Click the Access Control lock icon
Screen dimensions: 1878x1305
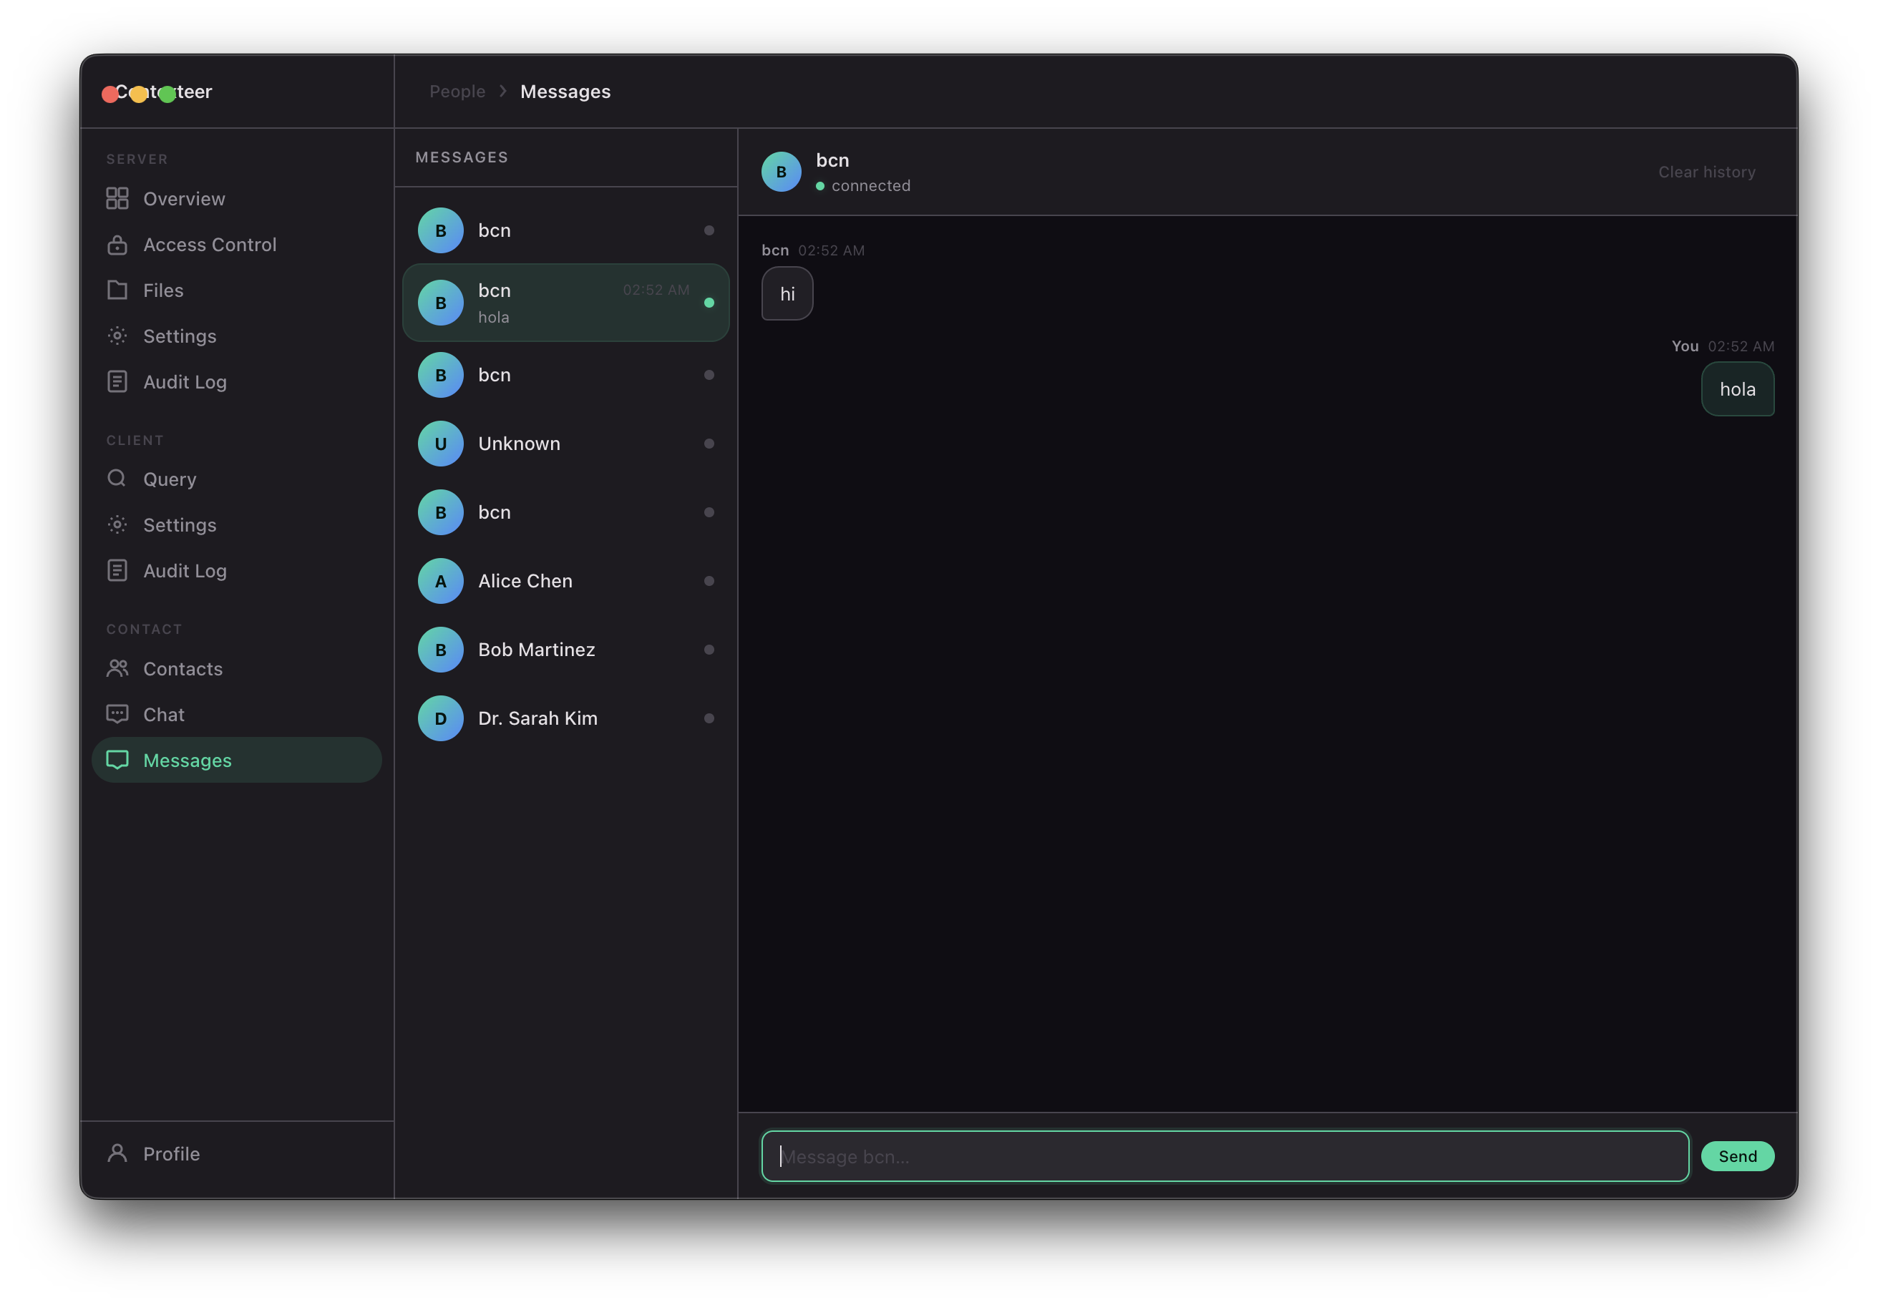coord(117,245)
